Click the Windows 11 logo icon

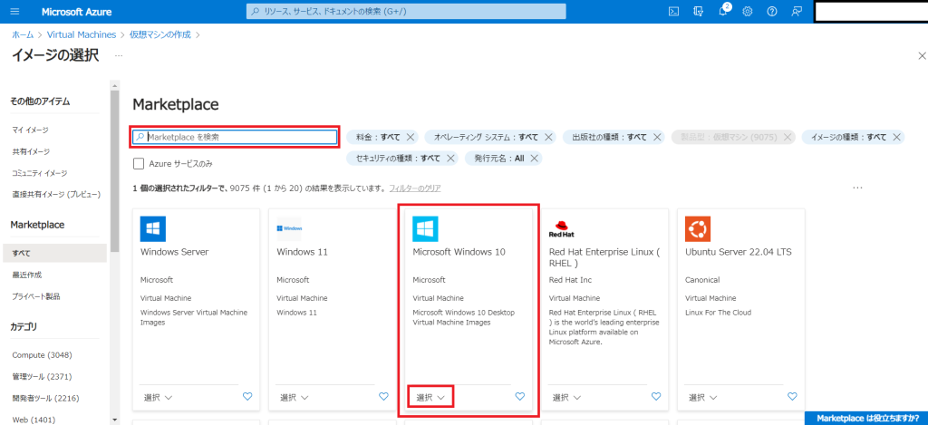click(x=289, y=228)
